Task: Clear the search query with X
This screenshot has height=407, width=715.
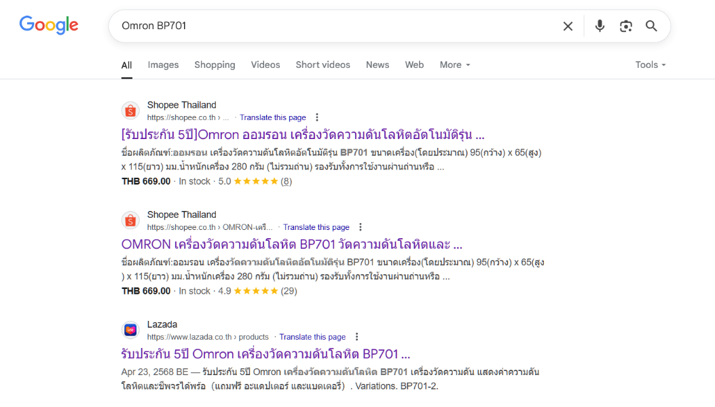Action: 568,26
